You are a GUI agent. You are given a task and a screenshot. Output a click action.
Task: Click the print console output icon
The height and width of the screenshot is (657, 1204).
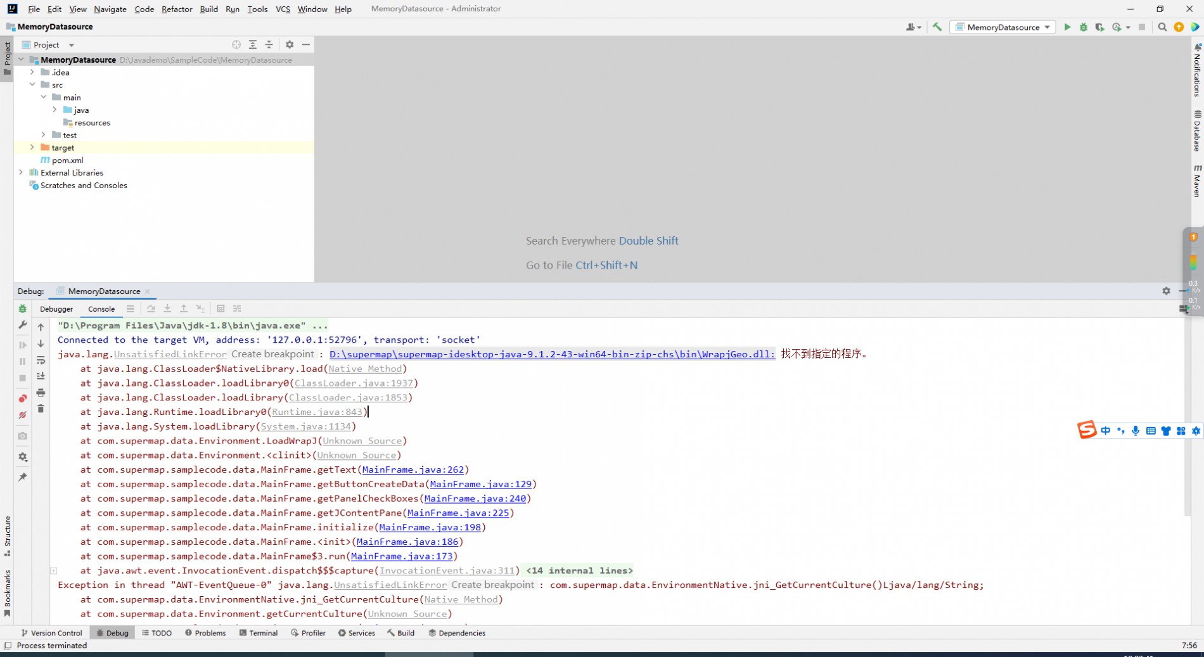41,393
